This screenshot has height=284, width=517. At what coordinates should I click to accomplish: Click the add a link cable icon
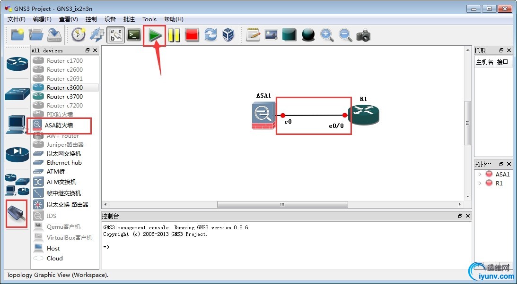point(17,214)
